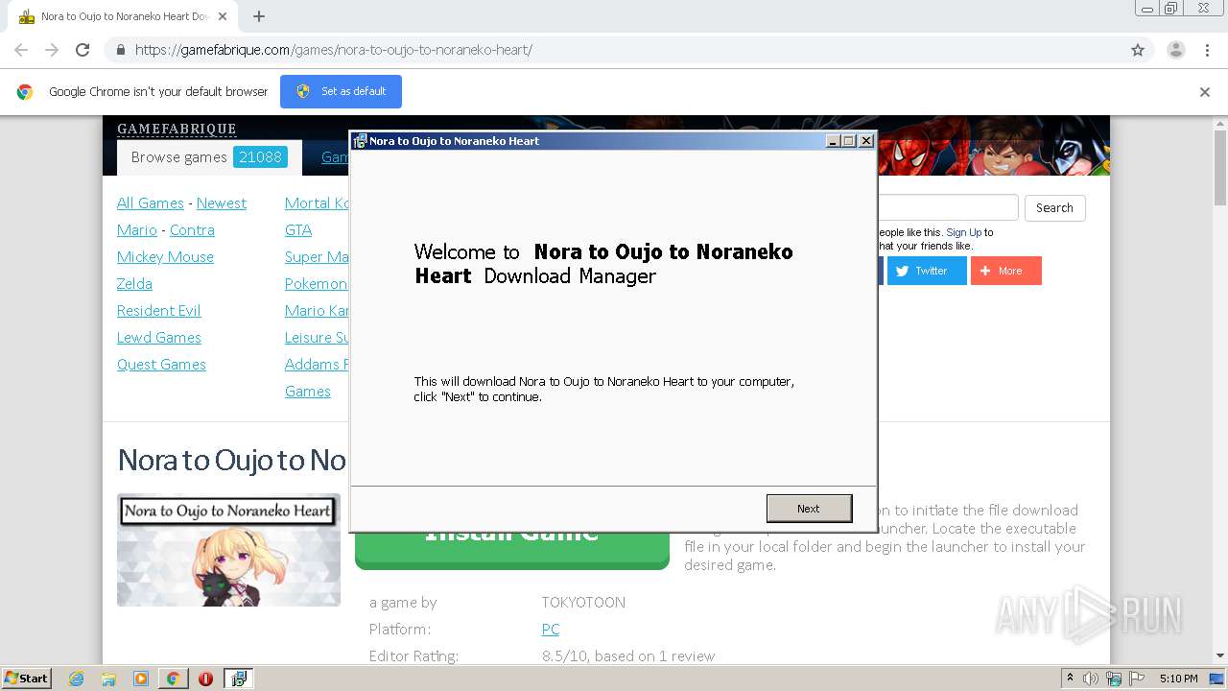Open the Opera icon in the taskbar
This screenshot has width=1228, height=691.
205,679
